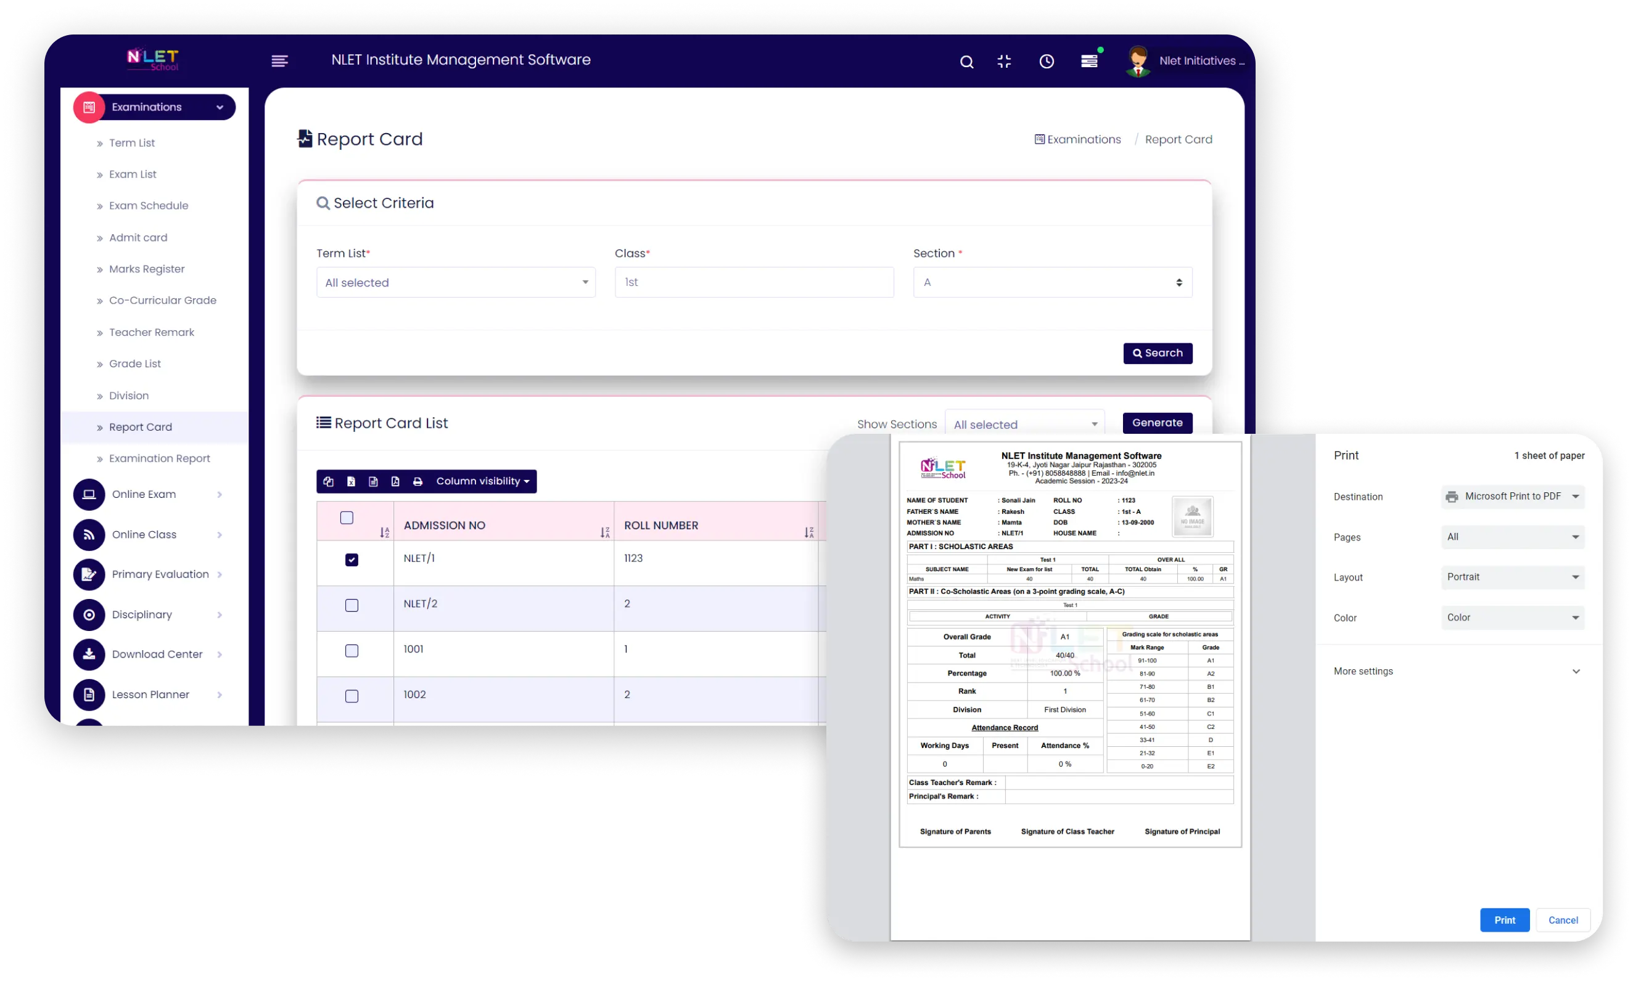Uncheck the NLET/1 row checkbox

[x=352, y=560]
